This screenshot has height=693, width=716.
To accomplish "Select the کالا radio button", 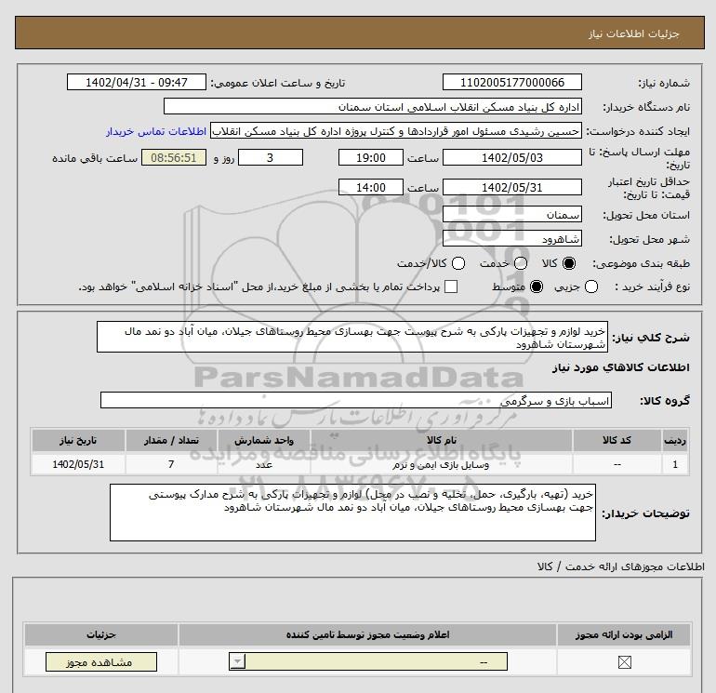I will 569,263.
